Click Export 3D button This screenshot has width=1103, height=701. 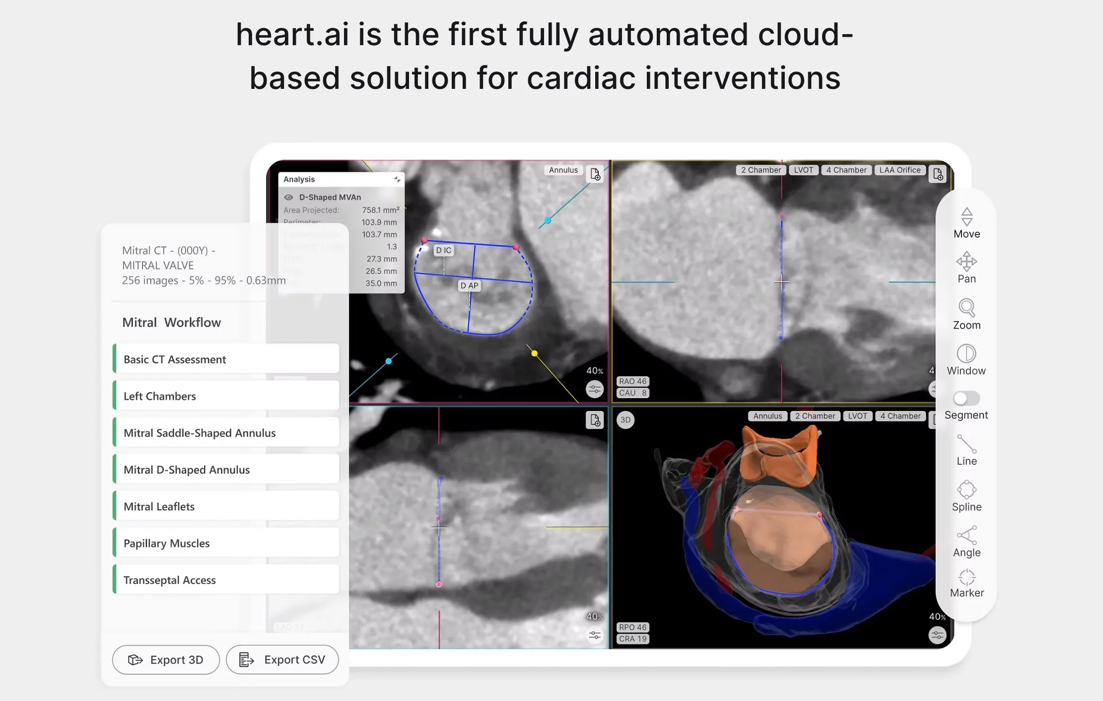[x=166, y=659]
